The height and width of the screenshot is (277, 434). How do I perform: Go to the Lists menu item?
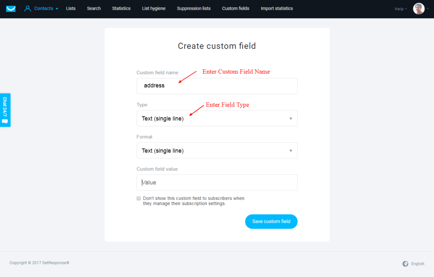click(x=71, y=8)
